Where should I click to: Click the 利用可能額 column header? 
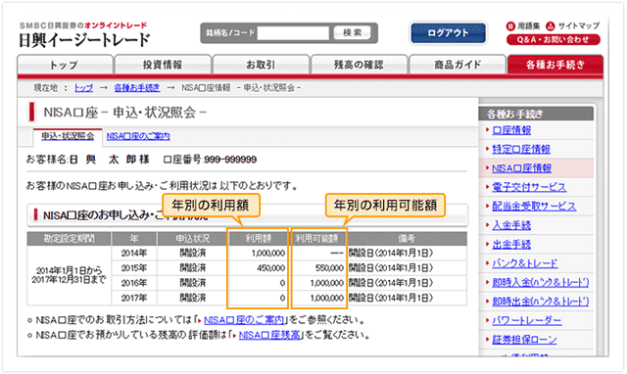click(317, 239)
